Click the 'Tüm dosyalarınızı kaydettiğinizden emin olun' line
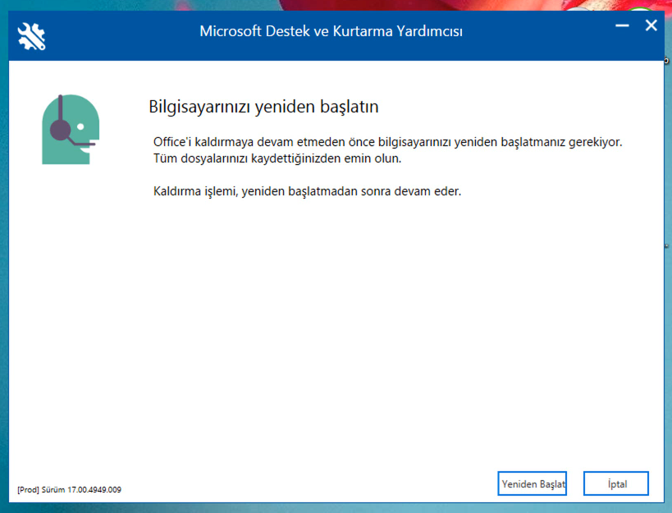672x513 pixels. (x=277, y=158)
